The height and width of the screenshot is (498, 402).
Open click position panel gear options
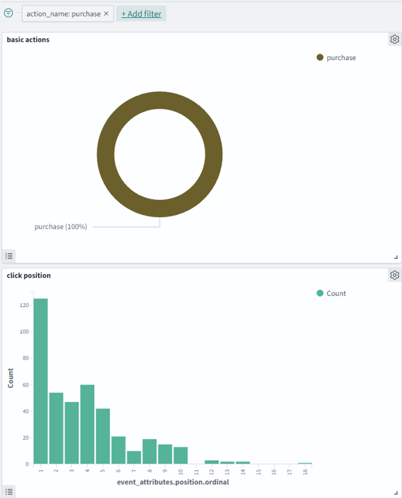coord(394,275)
